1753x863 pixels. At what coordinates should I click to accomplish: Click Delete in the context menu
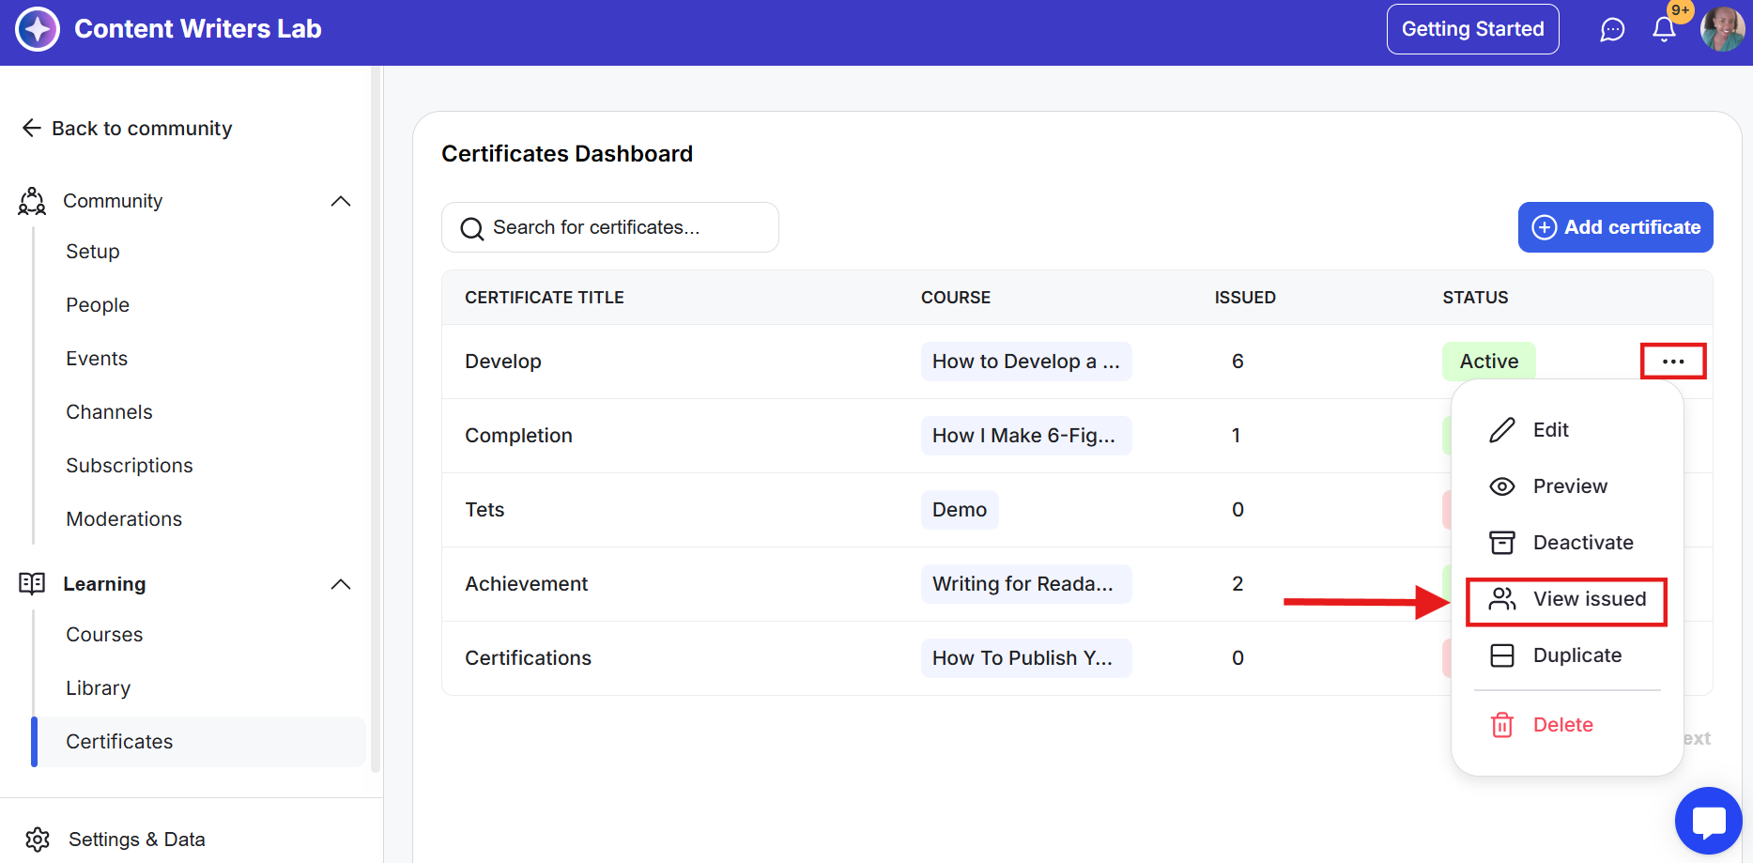tap(1562, 725)
